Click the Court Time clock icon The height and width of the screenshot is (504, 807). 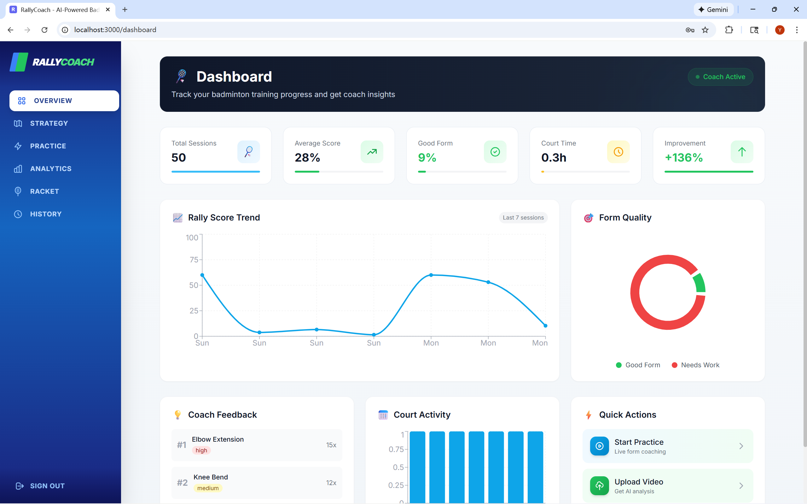point(618,152)
